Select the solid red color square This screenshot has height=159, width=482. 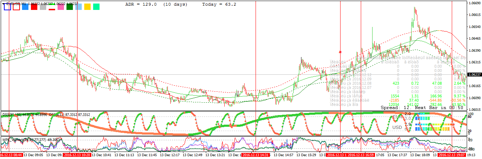[x=34, y=7]
